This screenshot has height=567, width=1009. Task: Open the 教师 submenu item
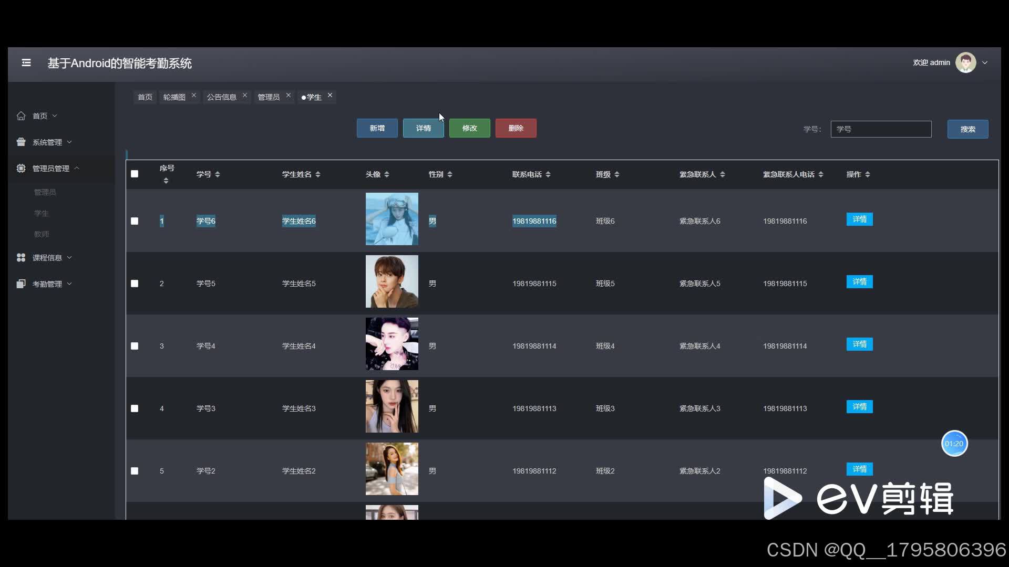(42, 234)
